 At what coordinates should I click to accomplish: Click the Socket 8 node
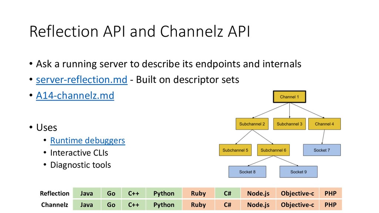coord(247,172)
